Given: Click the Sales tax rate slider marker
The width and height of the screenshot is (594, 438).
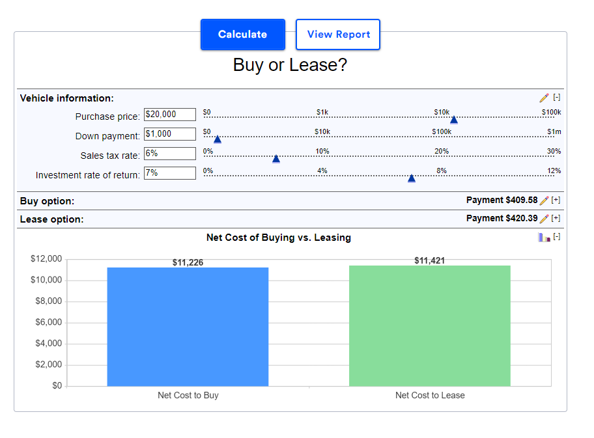Looking at the screenshot, I should (x=276, y=159).
